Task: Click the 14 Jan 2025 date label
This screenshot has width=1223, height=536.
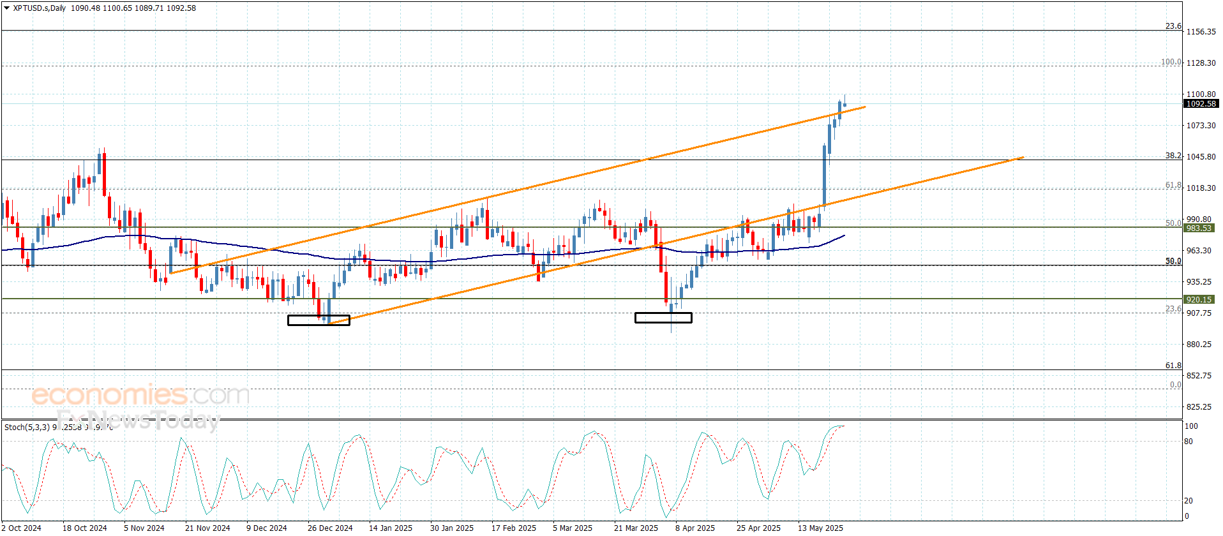Action: pos(391,528)
